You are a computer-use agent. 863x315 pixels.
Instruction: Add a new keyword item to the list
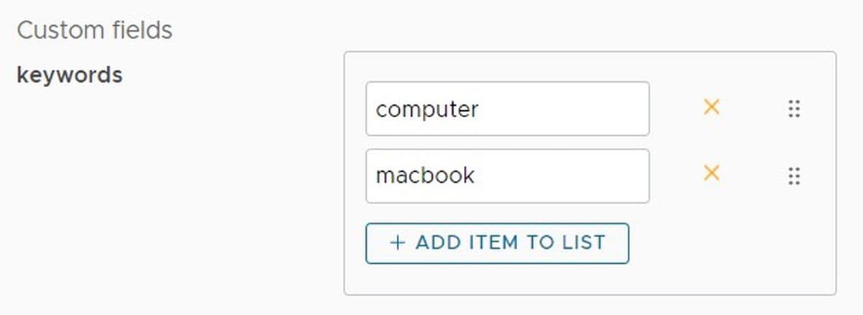[x=497, y=243]
